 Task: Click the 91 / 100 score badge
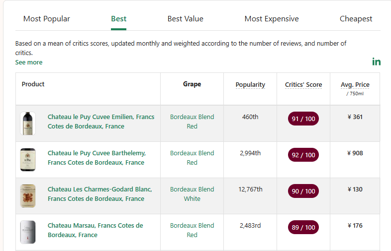[x=303, y=119]
